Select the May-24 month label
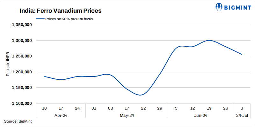Image resolution: width=255 pixels, height=127 pixels. point(127,116)
